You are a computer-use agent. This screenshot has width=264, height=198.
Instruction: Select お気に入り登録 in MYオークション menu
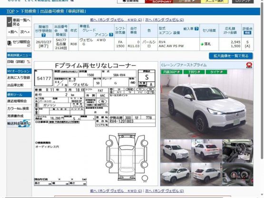click(x=19, y=78)
